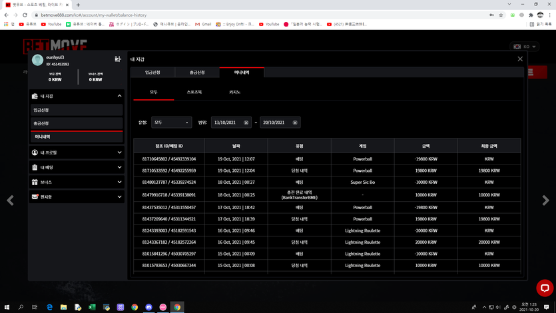This screenshot has height=313, width=556.
Task: Open money history in the sidebar
Action: [x=77, y=137]
